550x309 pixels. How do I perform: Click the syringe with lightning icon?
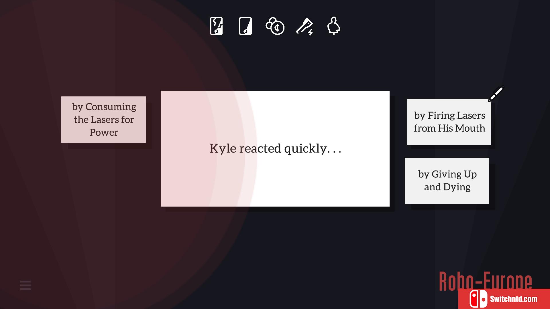coord(305,26)
